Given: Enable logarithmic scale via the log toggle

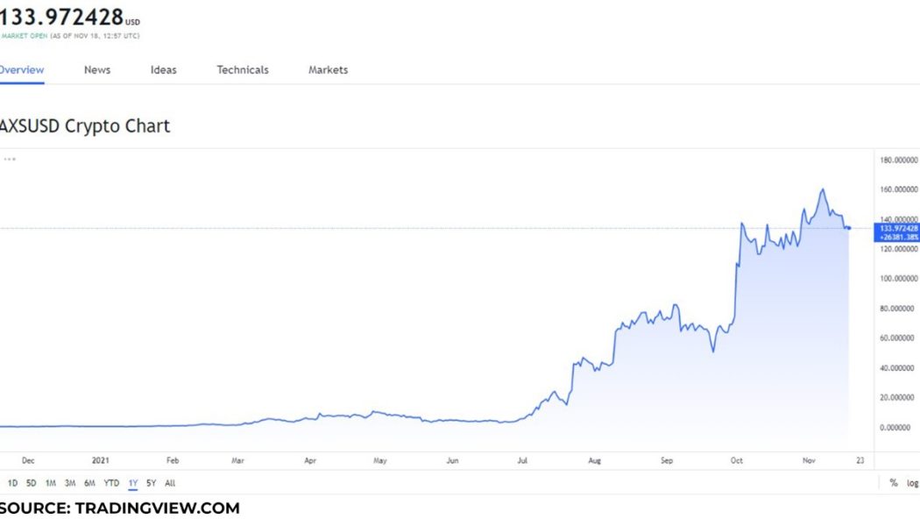Looking at the screenshot, I should point(913,482).
